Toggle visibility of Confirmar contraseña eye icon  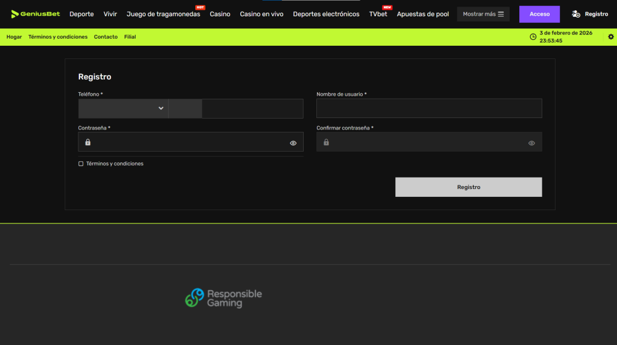(531, 143)
